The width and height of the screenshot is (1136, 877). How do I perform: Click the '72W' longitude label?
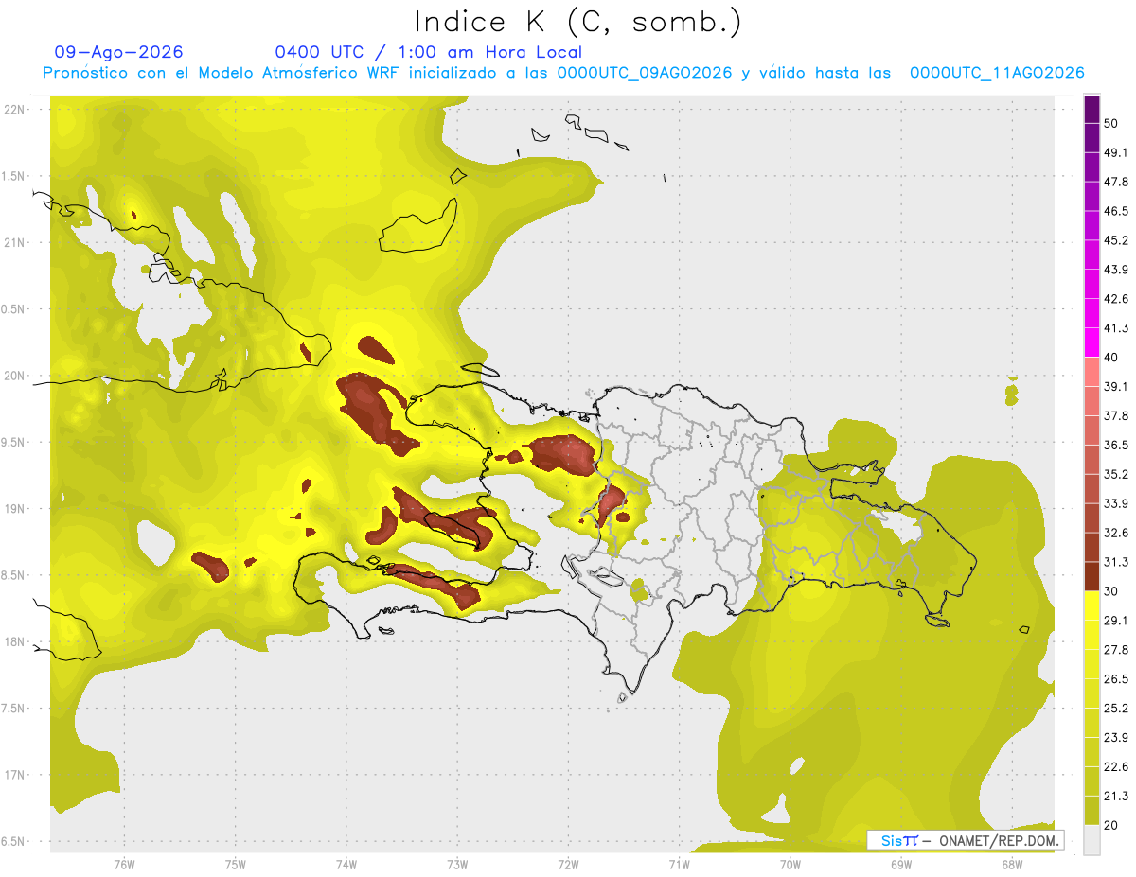568,864
